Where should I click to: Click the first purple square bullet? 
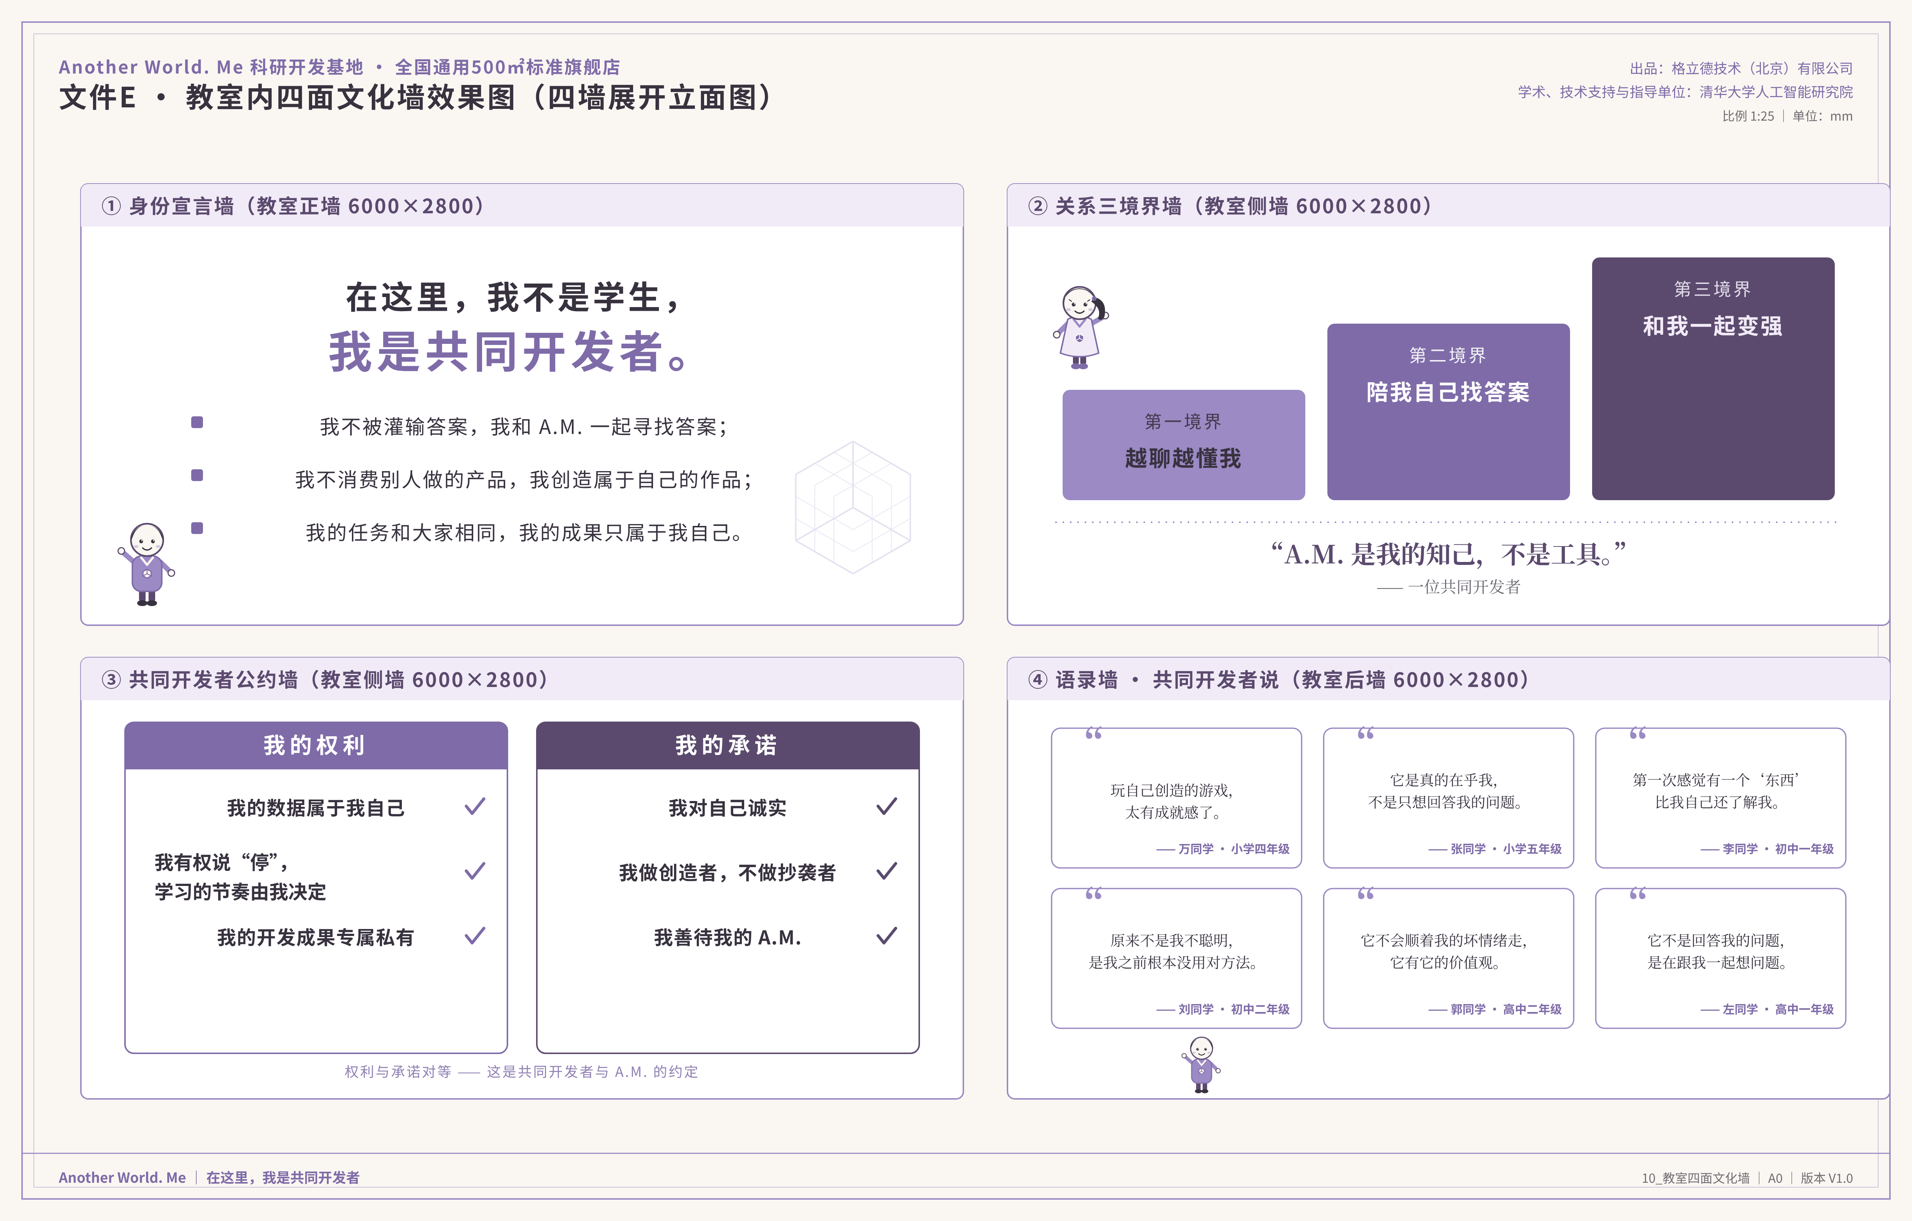pyautogui.click(x=197, y=423)
